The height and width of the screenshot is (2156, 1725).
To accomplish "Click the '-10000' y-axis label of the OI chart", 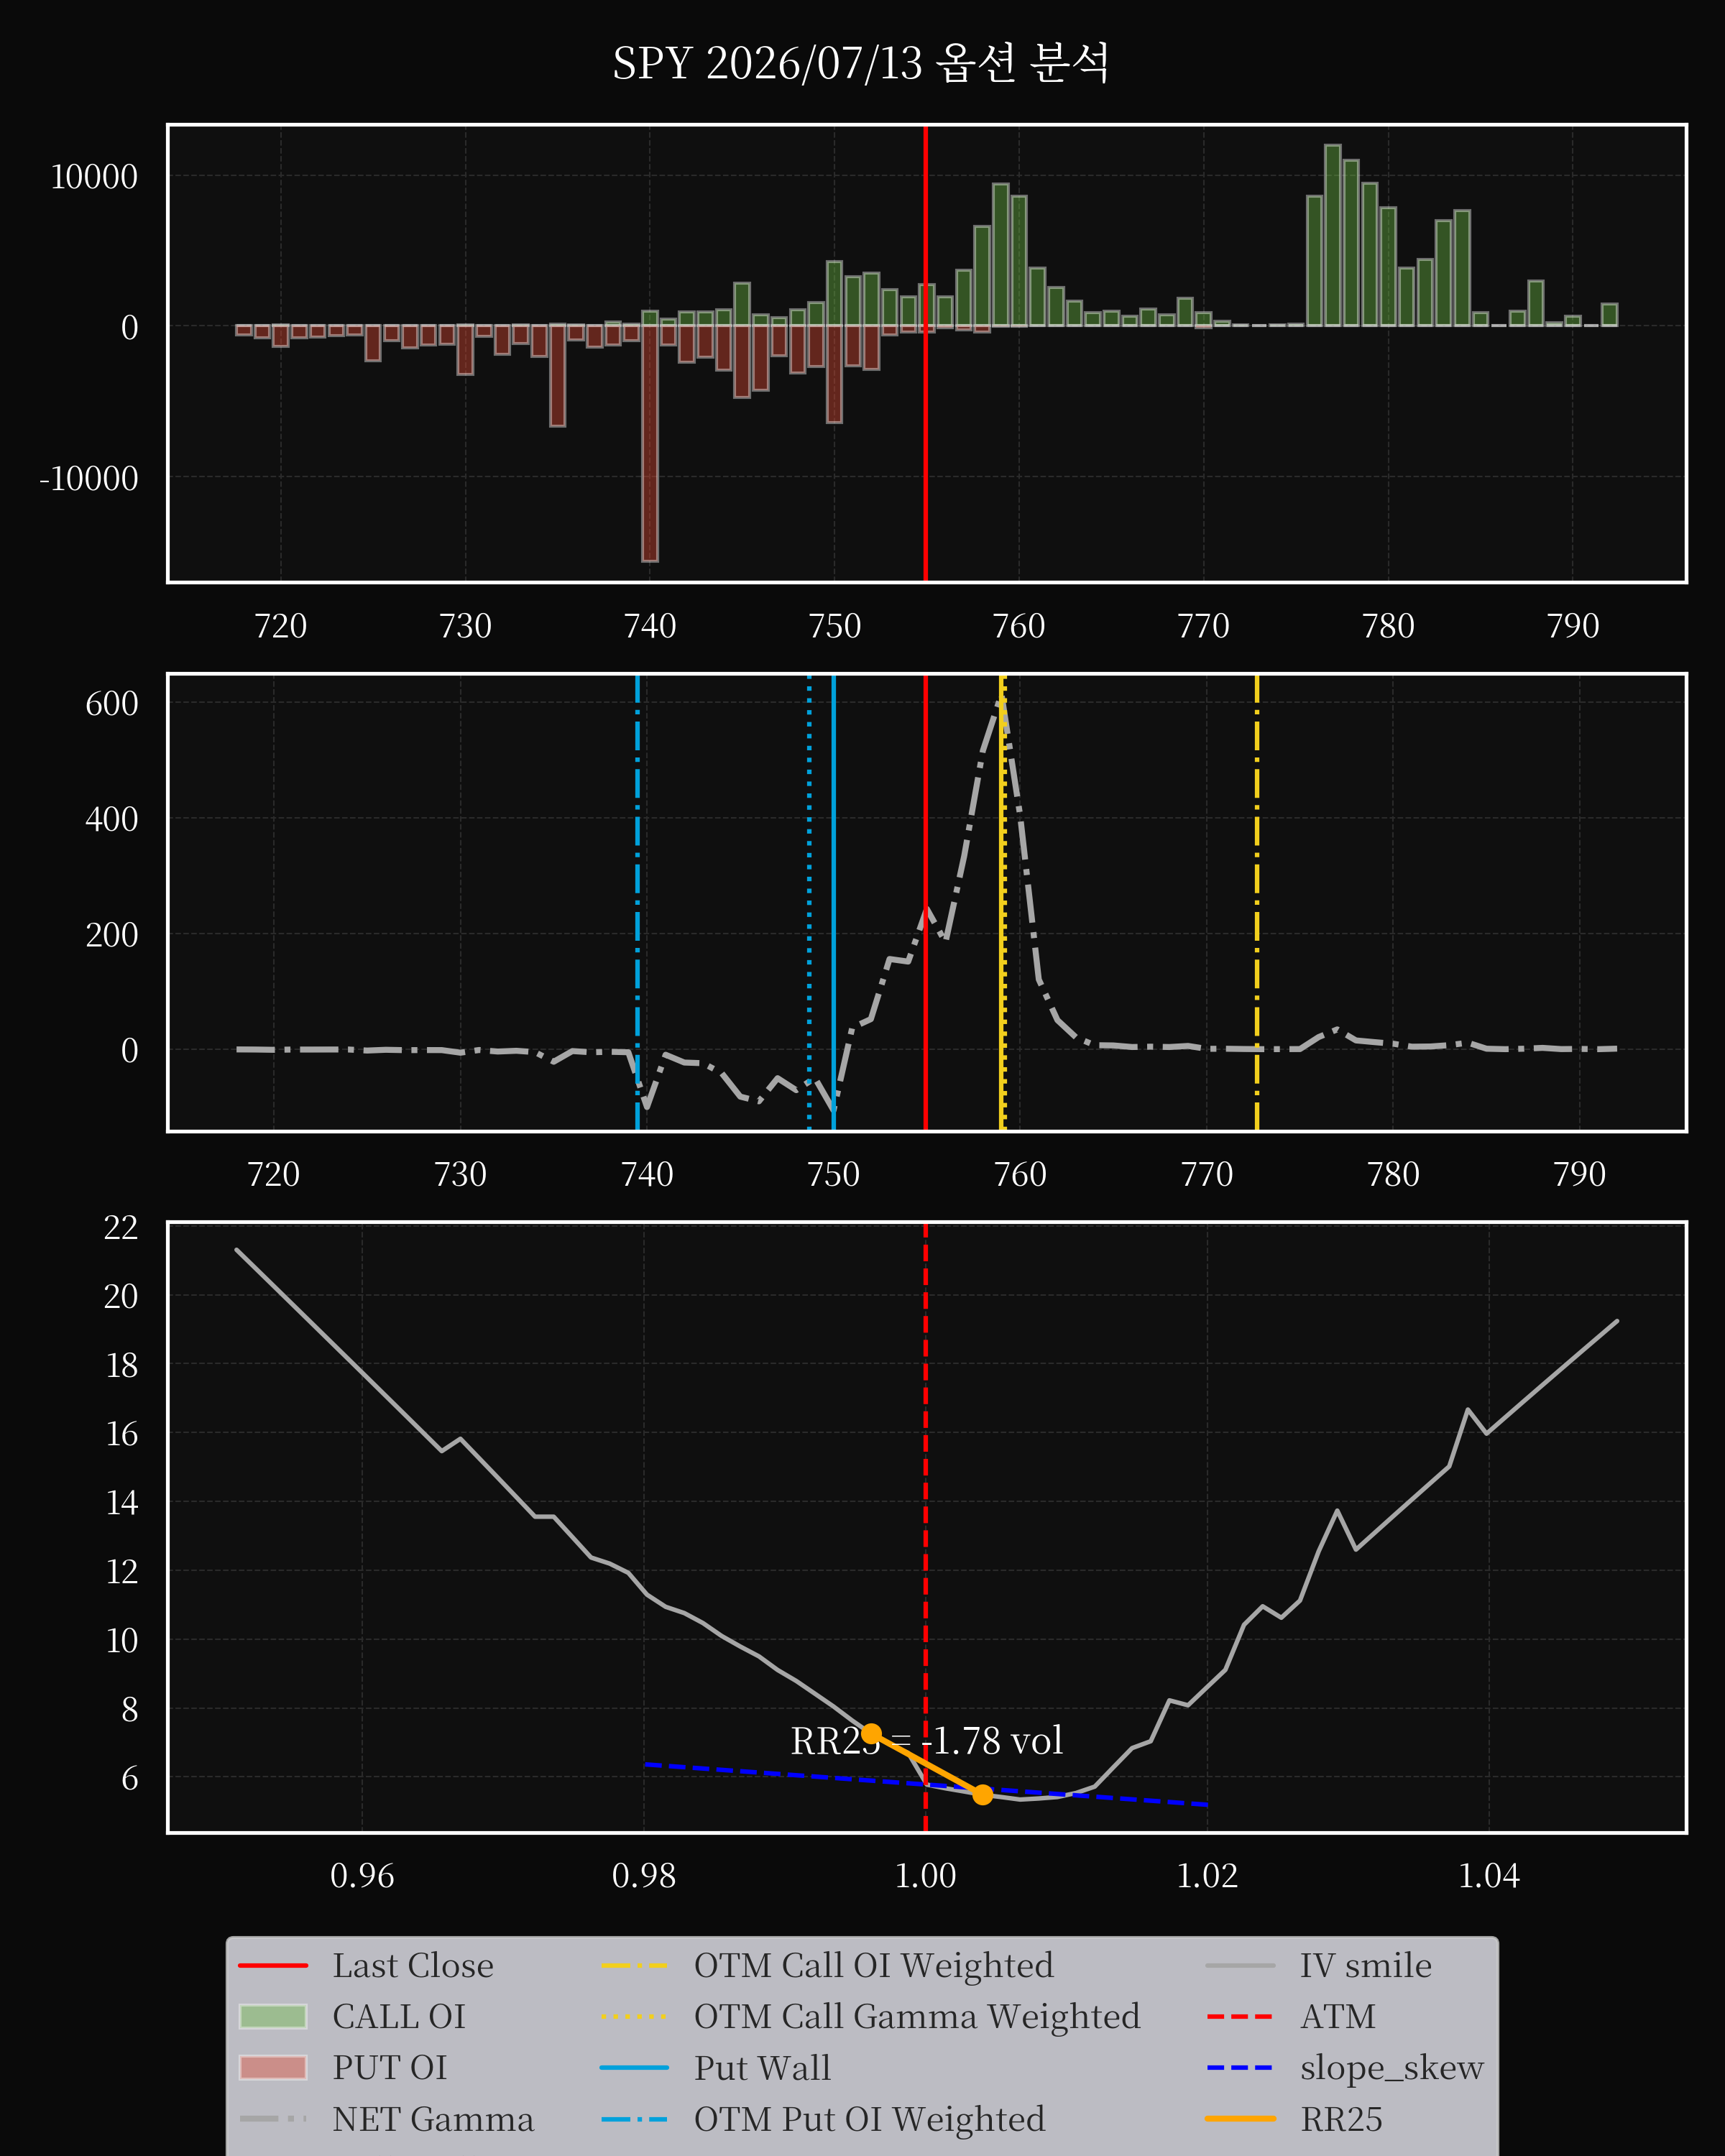I will (x=88, y=478).
